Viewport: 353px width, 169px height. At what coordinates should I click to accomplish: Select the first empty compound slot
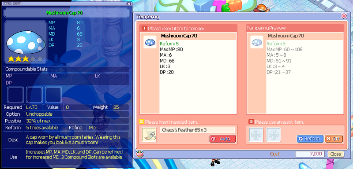pos(15,95)
